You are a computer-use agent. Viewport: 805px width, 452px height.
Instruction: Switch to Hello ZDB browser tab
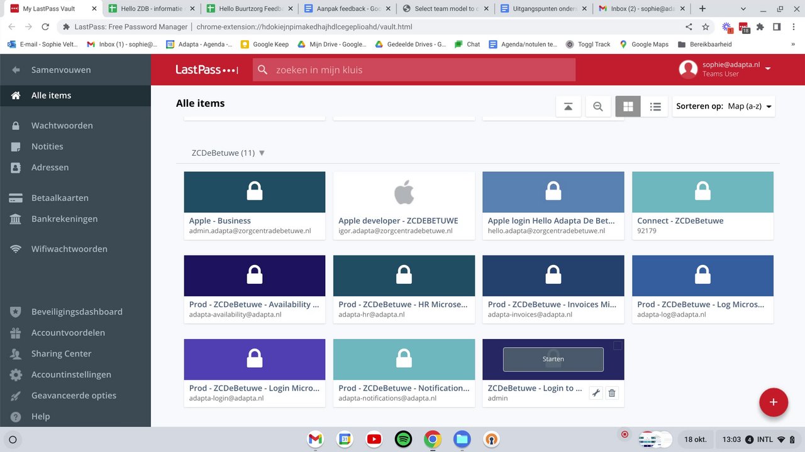[151, 9]
